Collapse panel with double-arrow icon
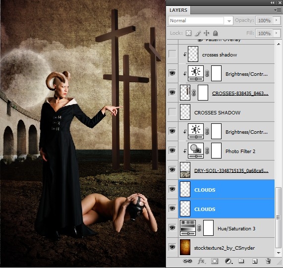Viewport: 283px width, 268px height. [x=273, y=2]
